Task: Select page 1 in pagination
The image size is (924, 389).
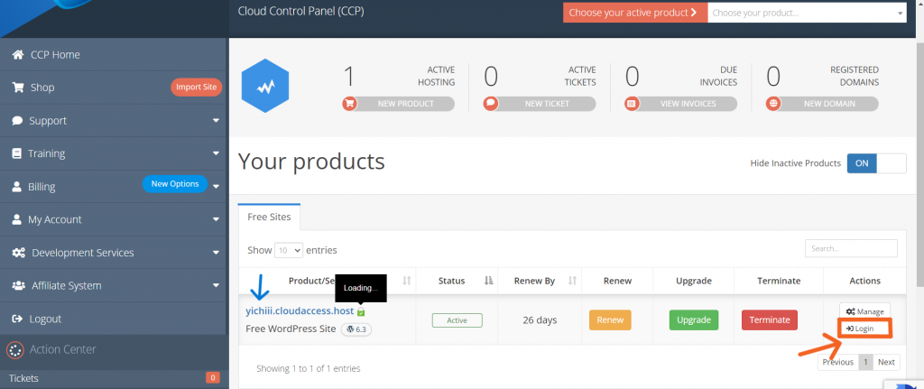Action: click(x=865, y=363)
